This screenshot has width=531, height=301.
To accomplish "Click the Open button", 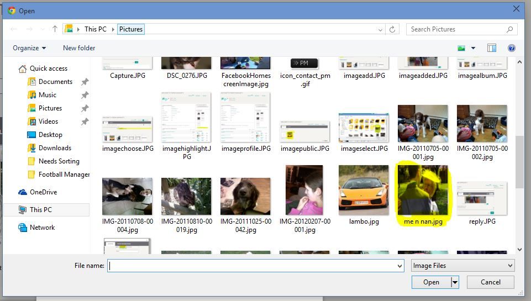I will click(x=431, y=282).
